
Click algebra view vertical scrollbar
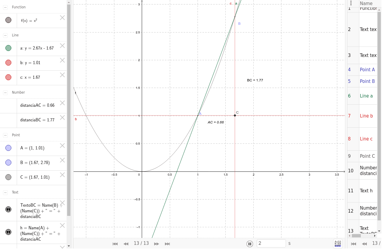69,110
